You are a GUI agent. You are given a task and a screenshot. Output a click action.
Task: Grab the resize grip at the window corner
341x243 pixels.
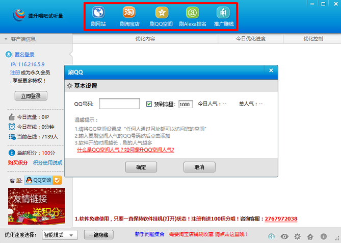(338, 238)
